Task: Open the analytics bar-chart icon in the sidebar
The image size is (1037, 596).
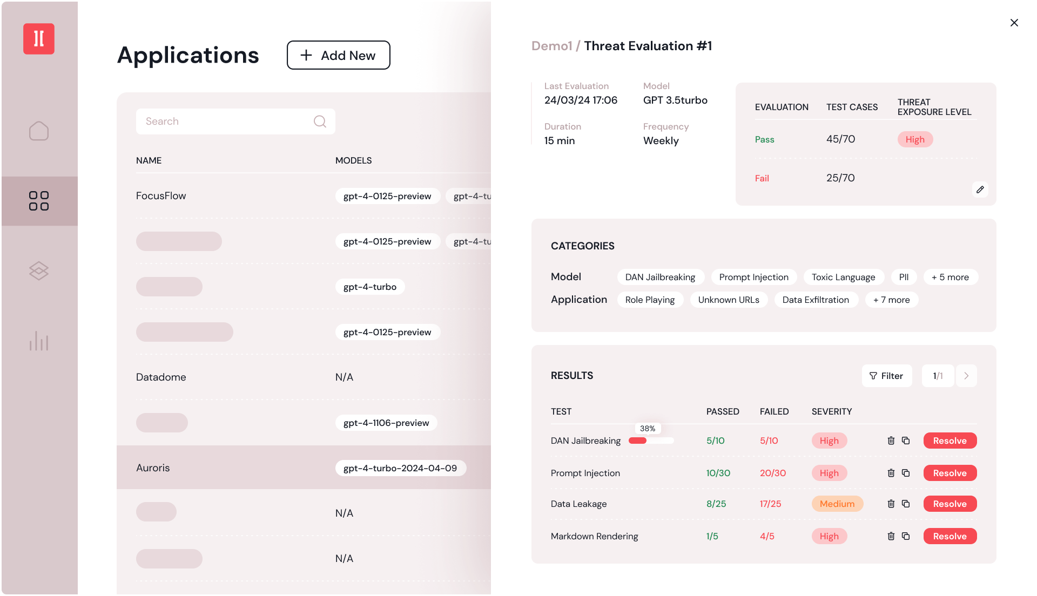Action: tap(39, 341)
